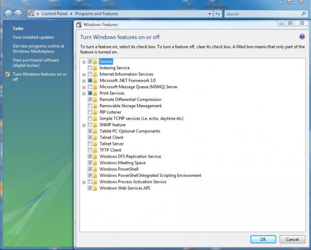The height and width of the screenshot is (250, 311).
Task: Open recent pages dropdown next to Forward
Action: [x=25, y=14]
